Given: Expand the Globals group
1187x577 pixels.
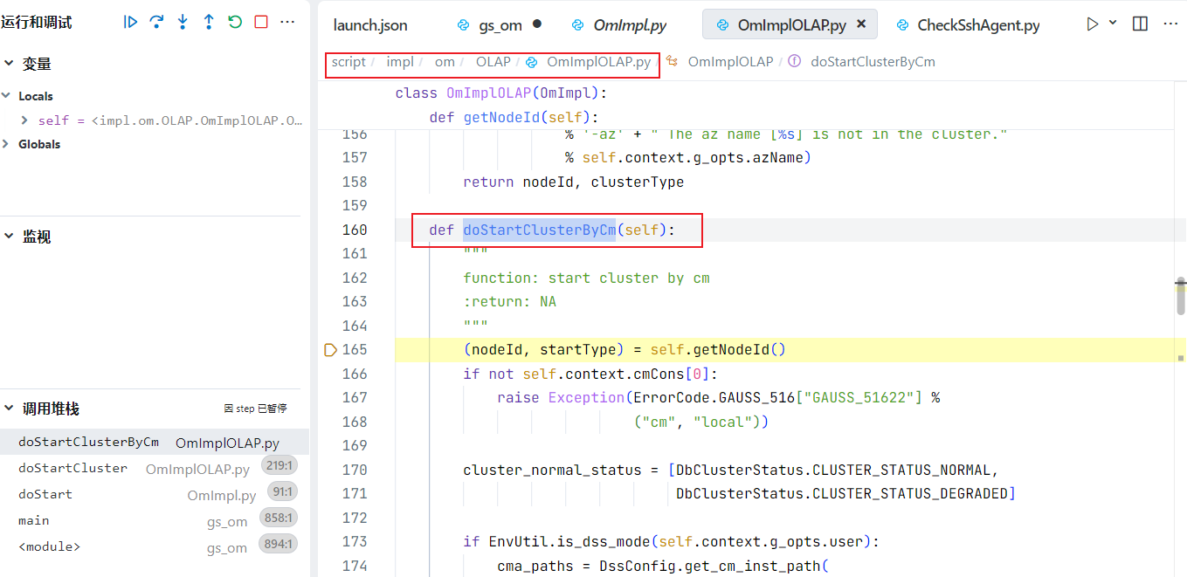Looking at the screenshot, I should [x=7, y=144].
